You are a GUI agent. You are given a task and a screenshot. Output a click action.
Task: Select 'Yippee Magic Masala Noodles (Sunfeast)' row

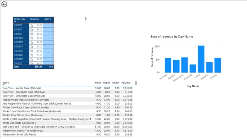click(x=68, y=100)
